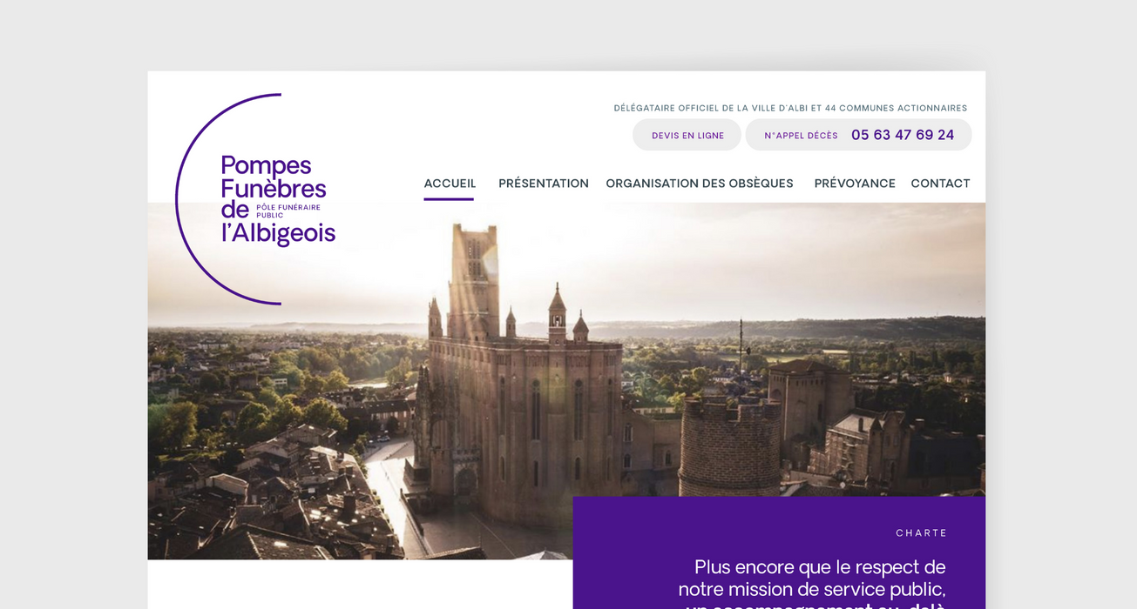Screen dimensions: 1137x609
Task: Click the N° appel décès phone button
Action: click(858, 135)
